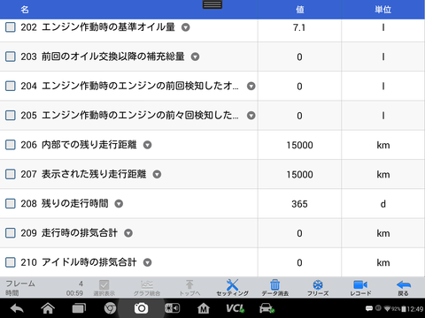The image size is (425, 318).
Task: Tap the top panel drag handle
Action: point(212,4)
